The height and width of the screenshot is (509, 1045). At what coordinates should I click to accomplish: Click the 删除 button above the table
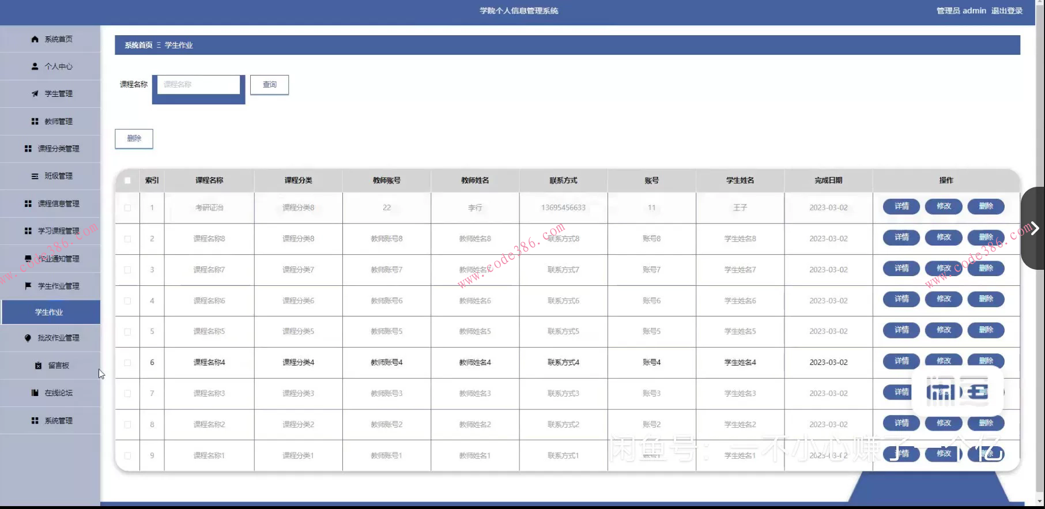point(134,138)
